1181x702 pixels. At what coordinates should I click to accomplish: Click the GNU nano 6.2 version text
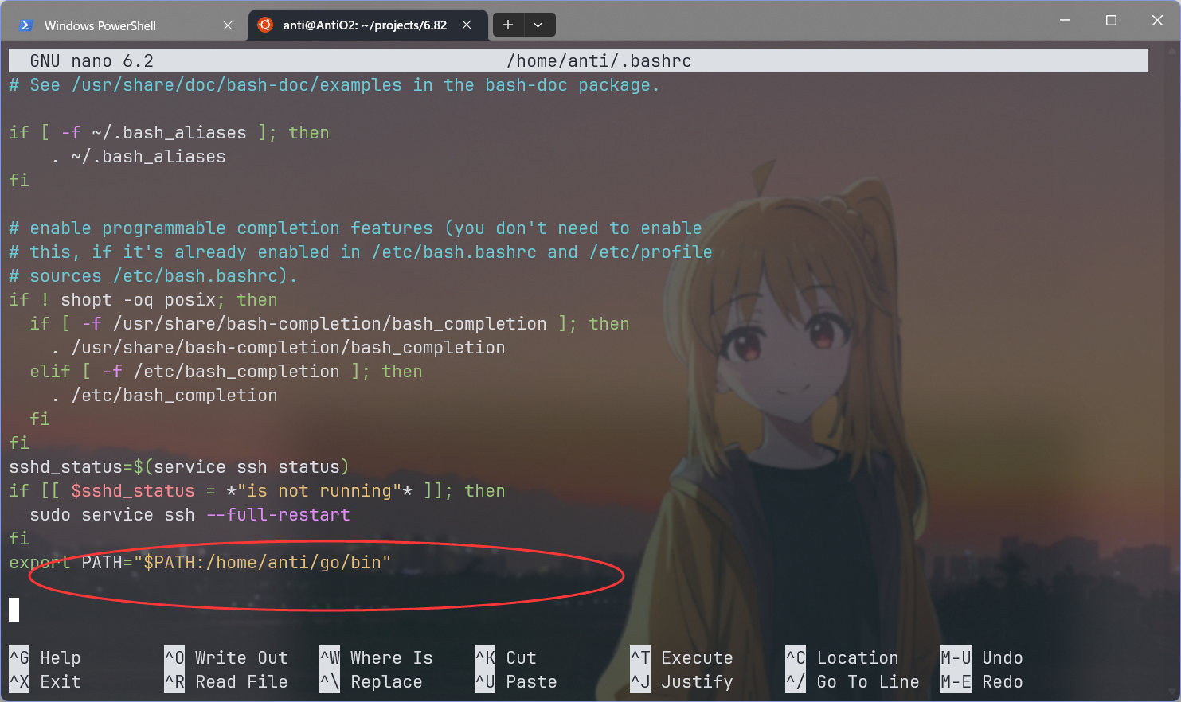[x=92, y=61]
